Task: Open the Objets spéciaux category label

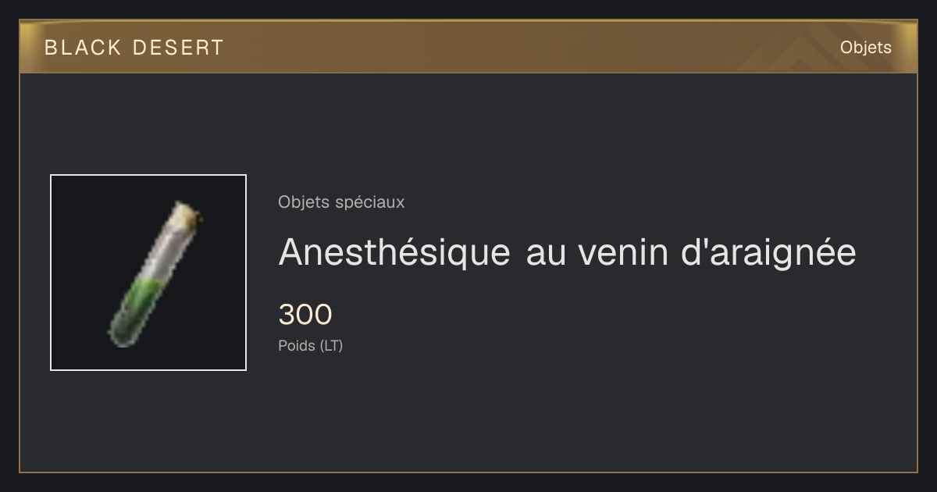Action: point(341,202)
